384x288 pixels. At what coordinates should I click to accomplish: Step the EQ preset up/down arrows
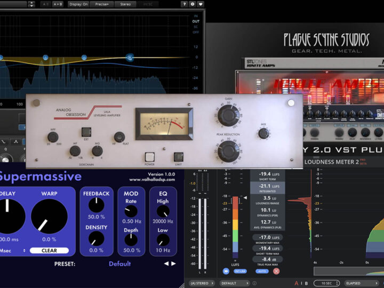(31, 4)
